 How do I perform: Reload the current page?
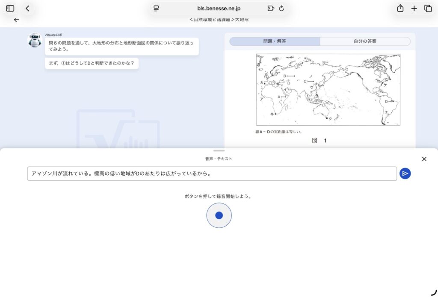281,9
